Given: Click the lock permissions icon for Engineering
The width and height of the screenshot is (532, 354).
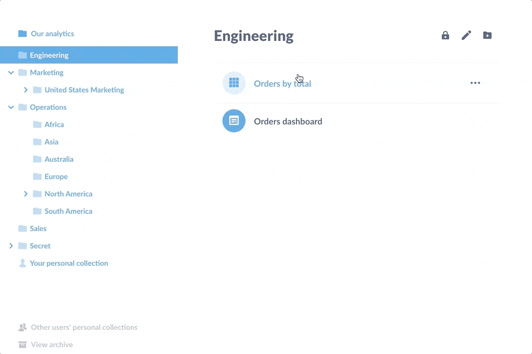Looking at the screenshot, I should tap(445, 35).
